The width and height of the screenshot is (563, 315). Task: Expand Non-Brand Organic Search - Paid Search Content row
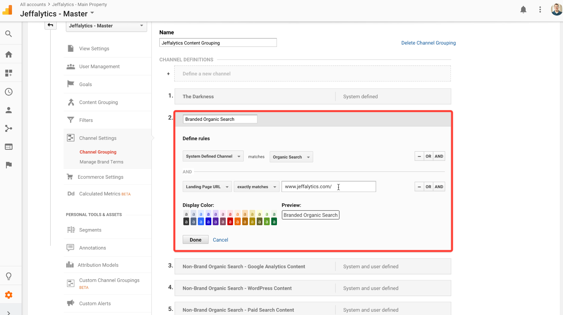point(313,309)
